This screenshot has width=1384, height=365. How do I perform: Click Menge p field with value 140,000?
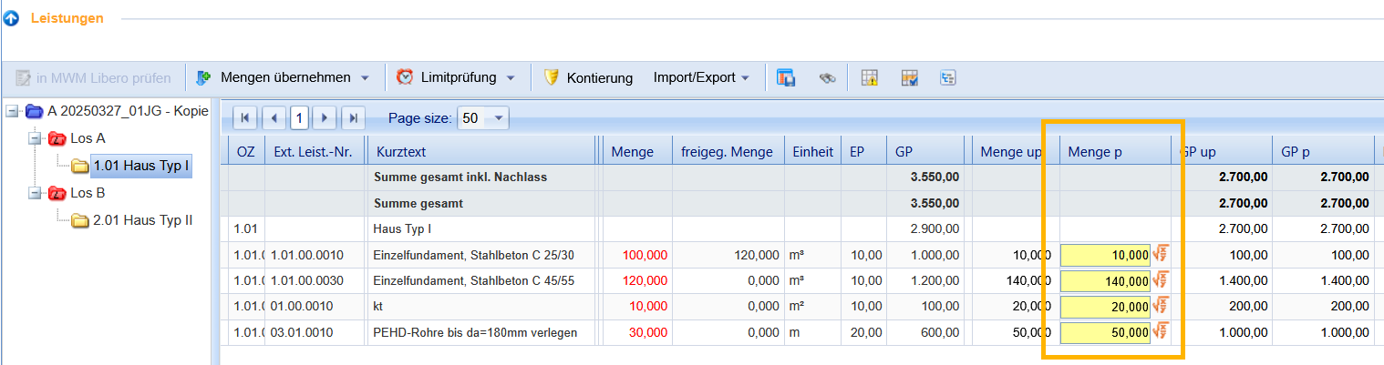(x=1105, y=281)
